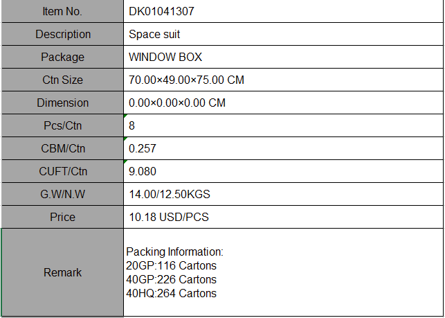The image size is (445, 318).
Task: Click the Pcs/Ctn value cell showing 8
Action: 283,125
